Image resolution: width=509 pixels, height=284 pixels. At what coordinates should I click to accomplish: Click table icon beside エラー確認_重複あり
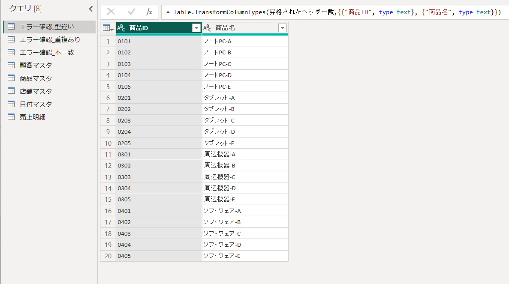(x=11, y=39)
